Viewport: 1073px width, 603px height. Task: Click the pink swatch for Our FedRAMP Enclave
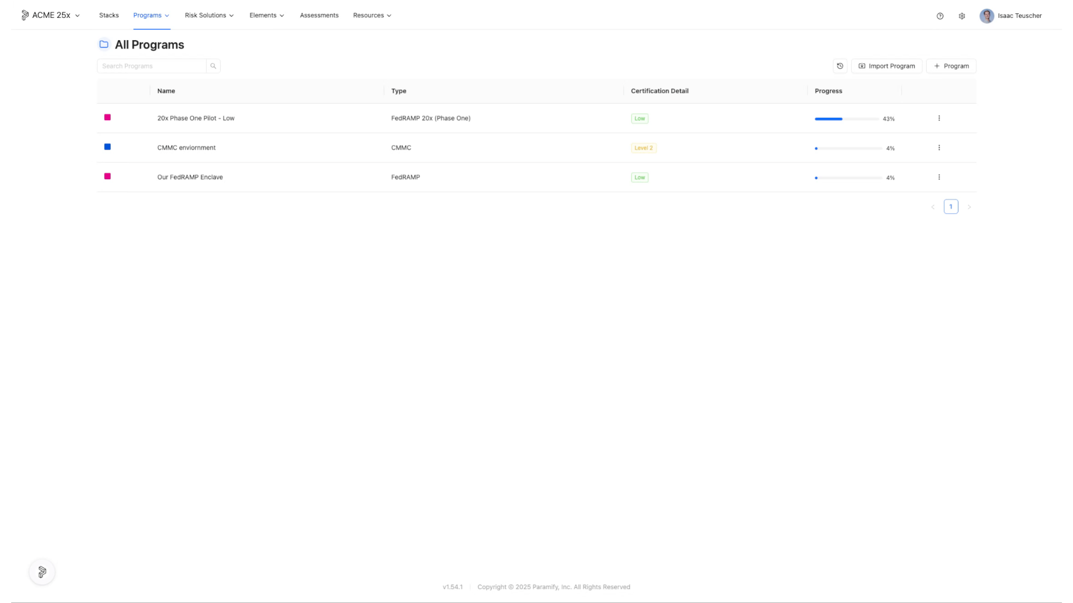(107, 176)
